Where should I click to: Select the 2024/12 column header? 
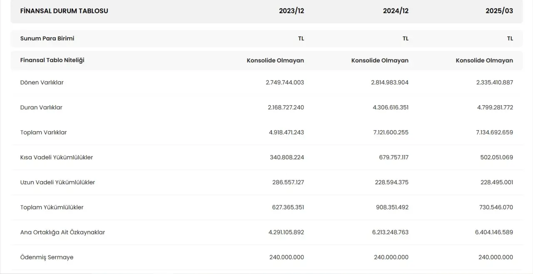click(396, 11)
